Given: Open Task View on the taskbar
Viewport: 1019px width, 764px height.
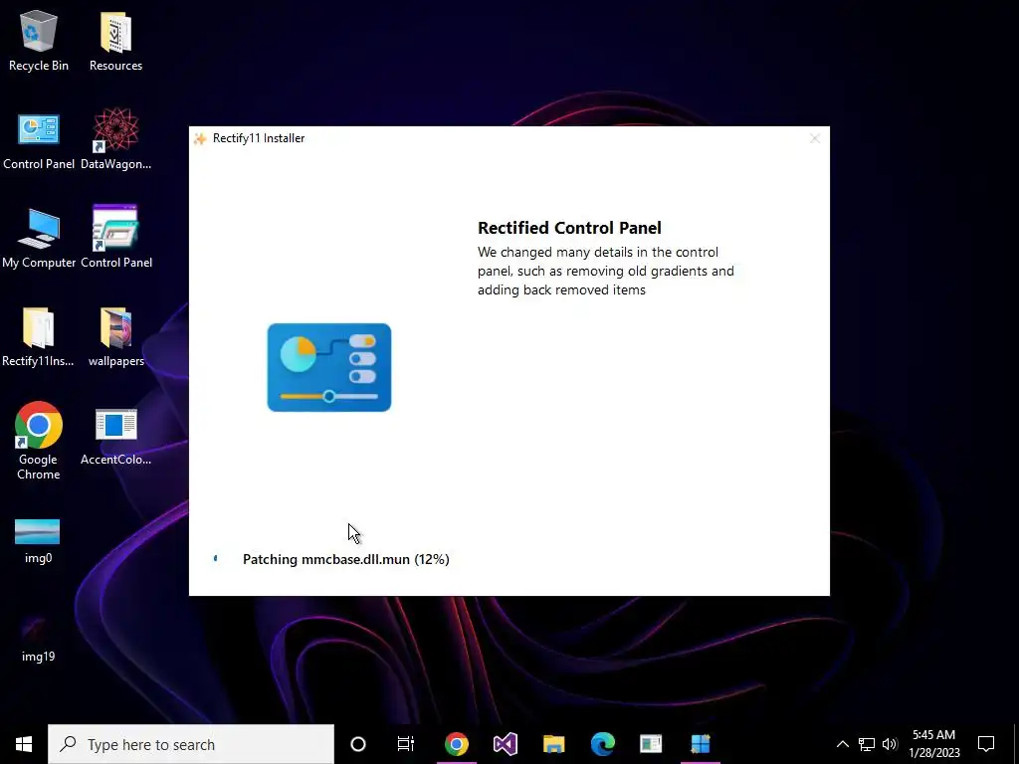Looking at the screenshot, I should pos(406,744).
